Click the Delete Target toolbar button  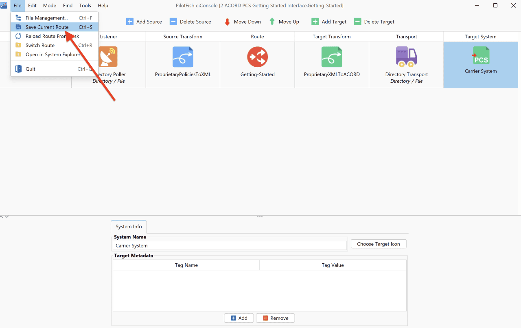374,22
